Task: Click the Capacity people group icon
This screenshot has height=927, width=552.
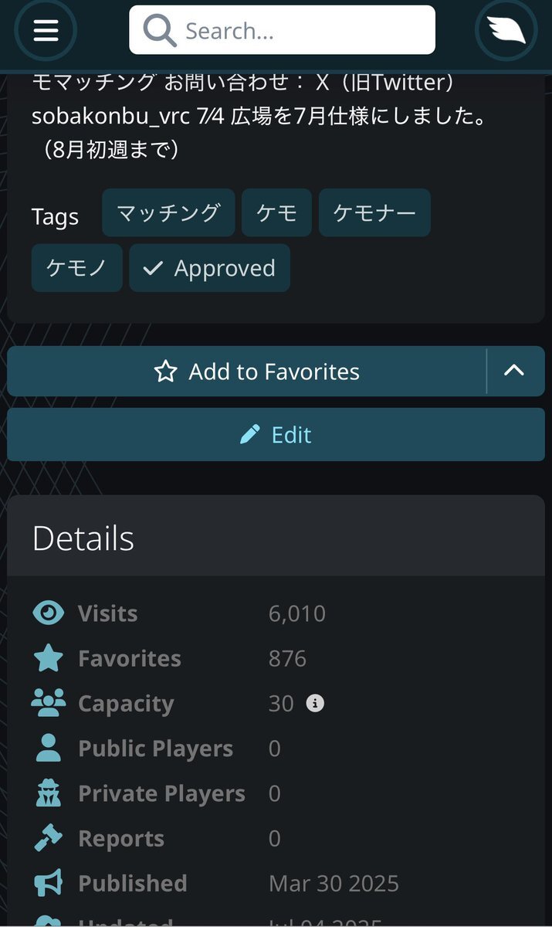Action: 49,703
